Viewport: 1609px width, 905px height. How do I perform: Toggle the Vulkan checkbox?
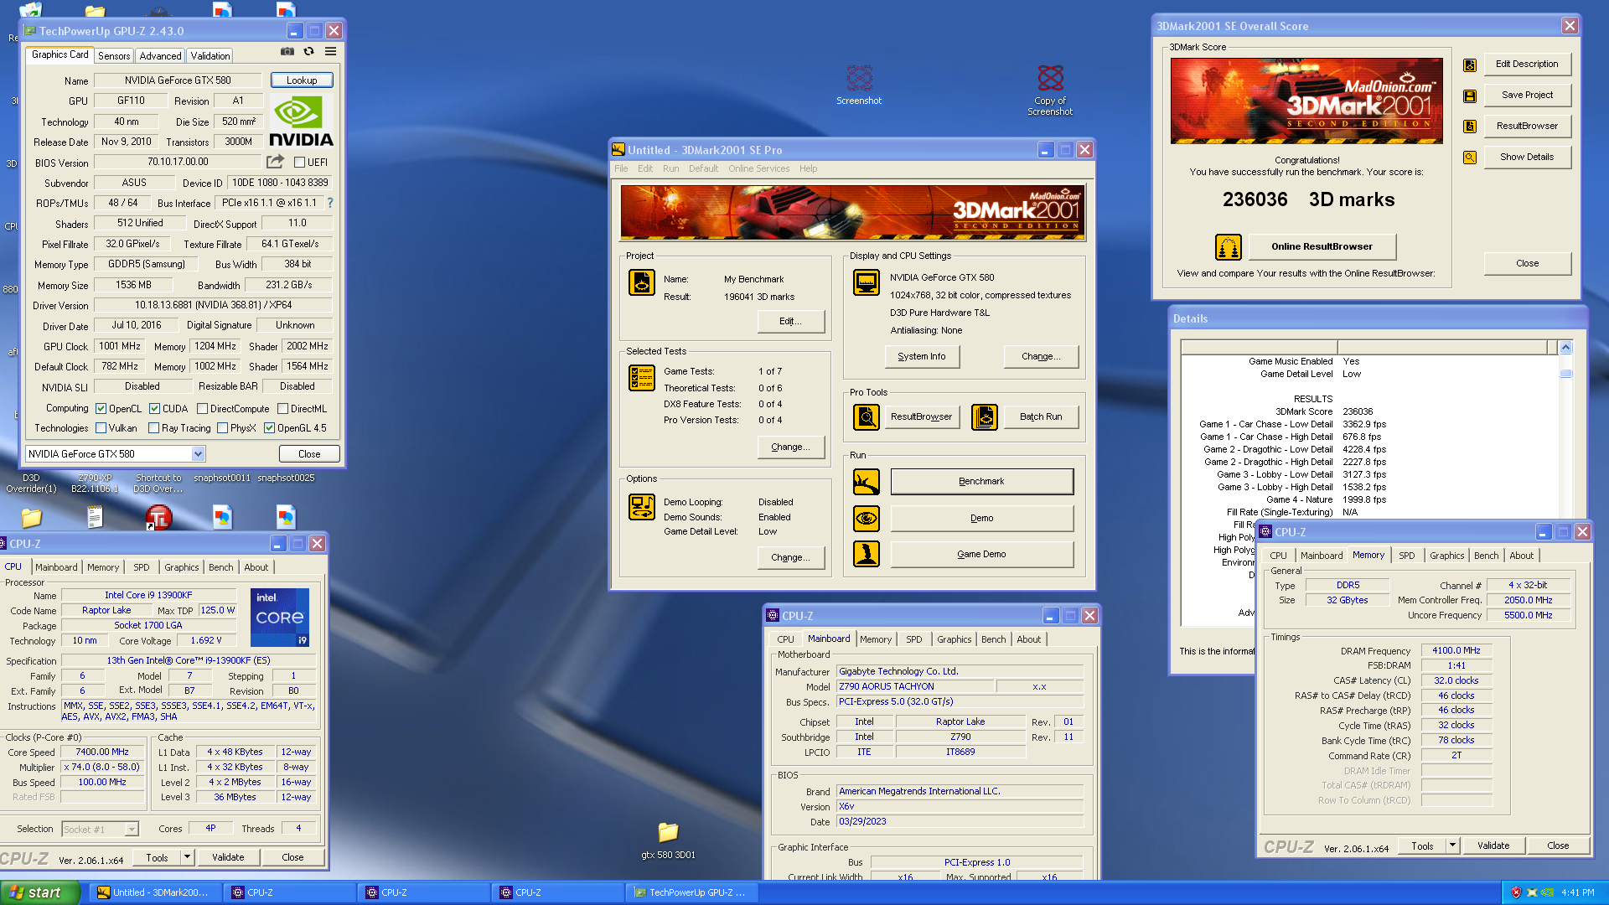[101, 428]
